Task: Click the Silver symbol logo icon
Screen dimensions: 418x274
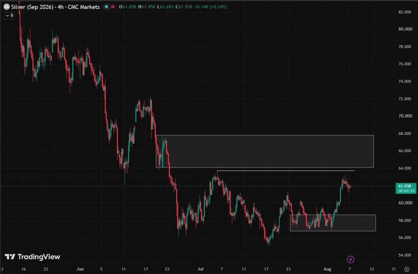Action: [x=7, y=7]
